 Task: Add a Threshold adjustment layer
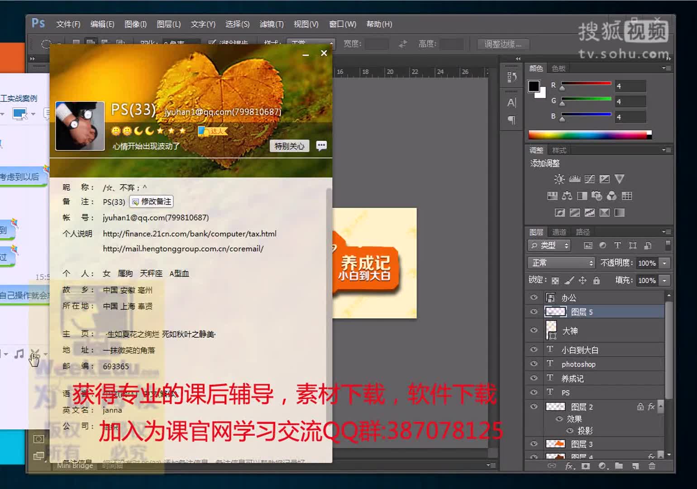coord(590,213)
